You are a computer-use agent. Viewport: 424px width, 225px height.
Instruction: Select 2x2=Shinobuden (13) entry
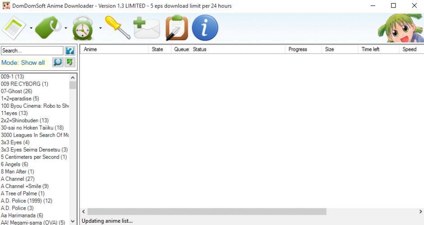pos(35,120)
